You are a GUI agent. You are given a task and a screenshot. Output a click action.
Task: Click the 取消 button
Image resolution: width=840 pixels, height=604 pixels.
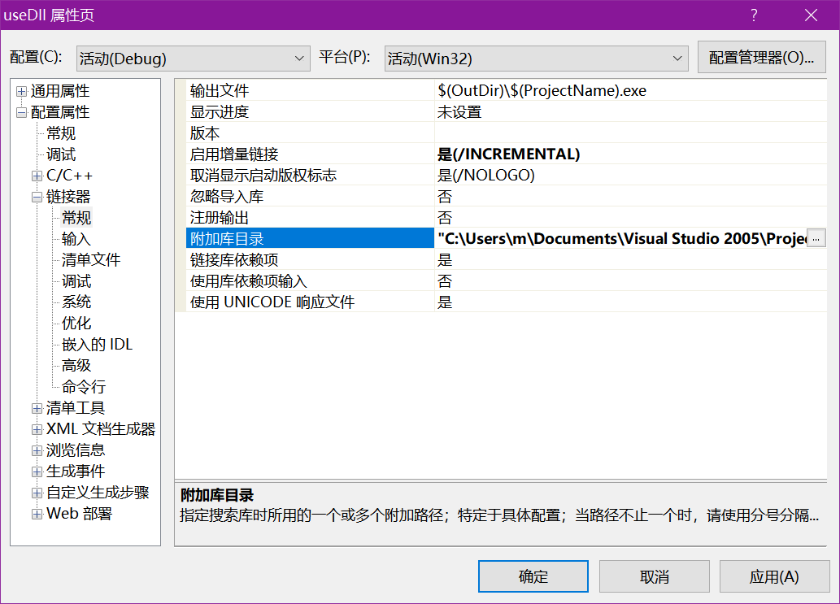[x=654, y=577]
